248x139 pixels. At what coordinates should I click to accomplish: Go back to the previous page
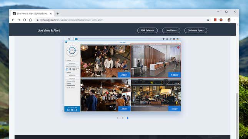(x=13, y=20)
